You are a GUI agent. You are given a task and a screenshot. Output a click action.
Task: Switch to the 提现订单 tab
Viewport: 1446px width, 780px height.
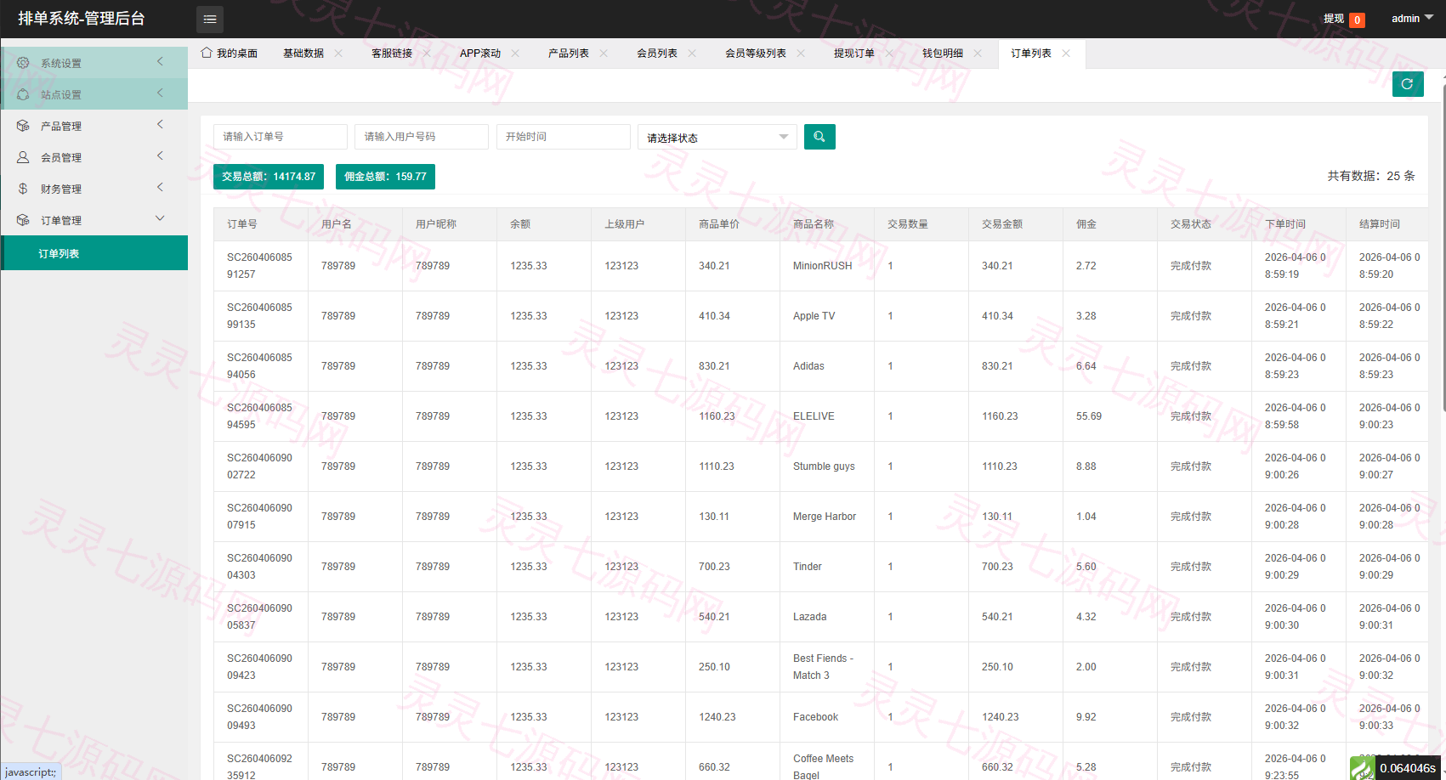(x=854, y=53)
